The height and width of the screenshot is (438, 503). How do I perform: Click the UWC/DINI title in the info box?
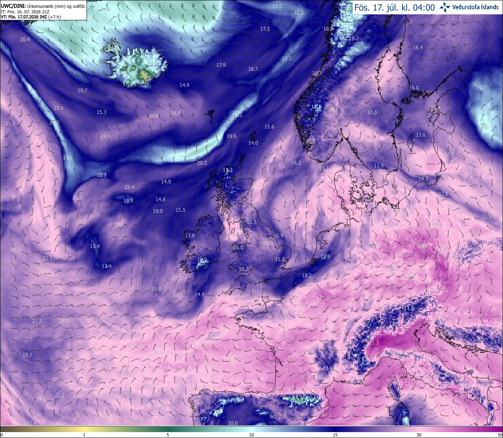click(13, 6)
